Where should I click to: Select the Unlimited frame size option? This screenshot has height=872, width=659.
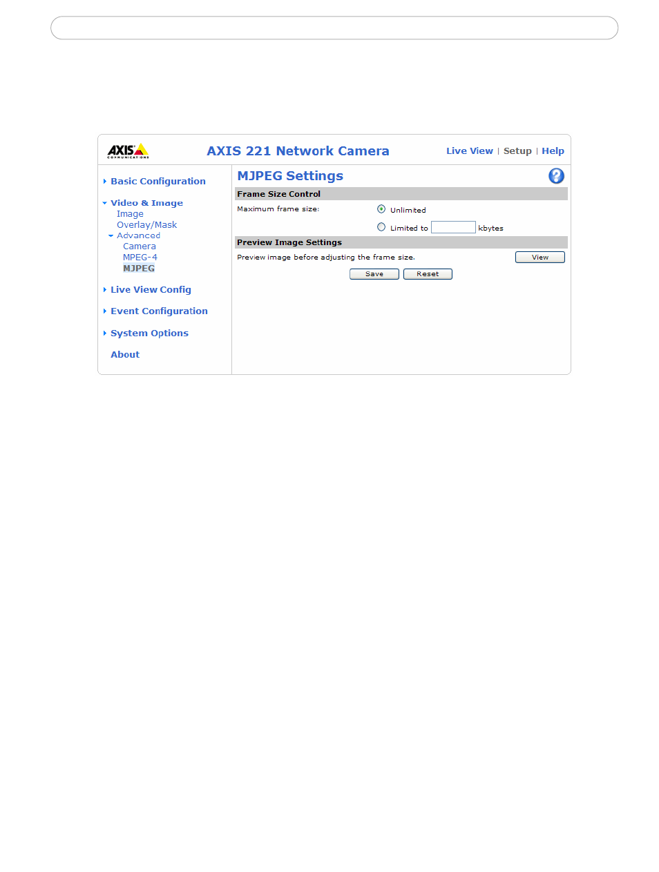(381, 209)
